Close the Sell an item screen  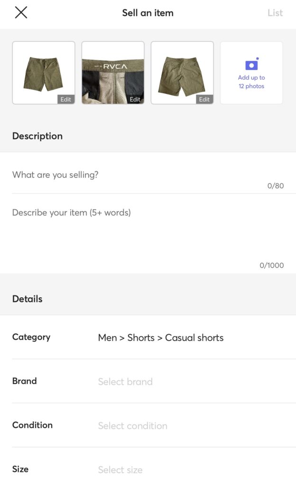[21, 13]
